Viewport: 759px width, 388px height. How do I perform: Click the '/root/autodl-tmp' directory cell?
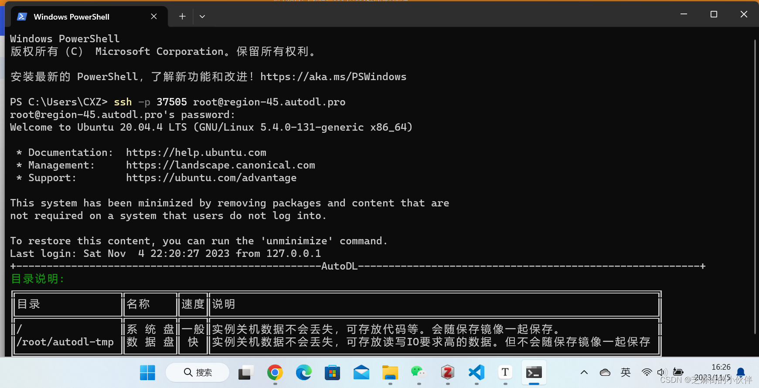(x=65, y=342)
